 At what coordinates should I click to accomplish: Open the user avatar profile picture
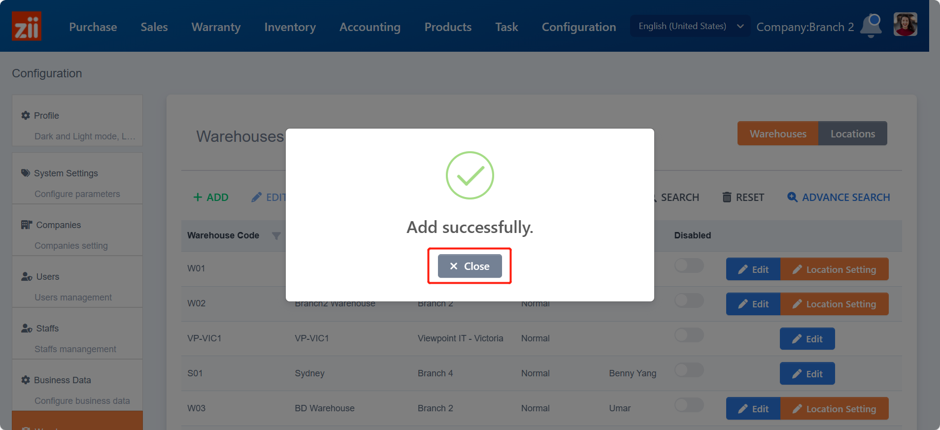[906, 24]
